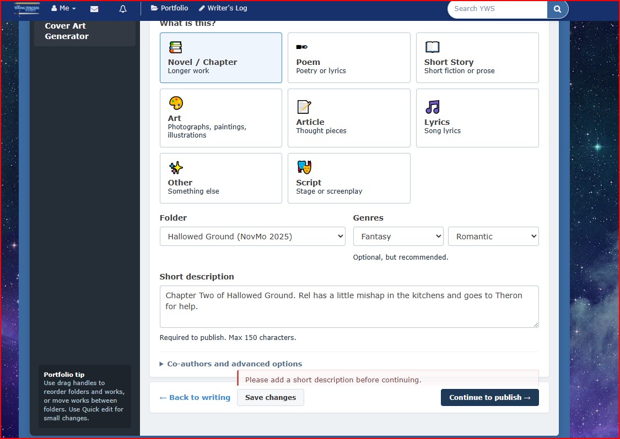Click the music notes Lyrics icon

point(433,107)
